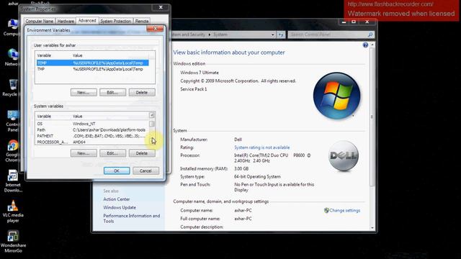The image size is (461, 259).
Task: Open Performance Information and Tools link
Action: (131, 219)
